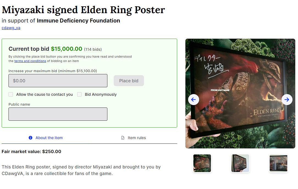This screenshot has width=298, height=189.
Task: Select the first poster thumbnail
Action: pos(202,163)
